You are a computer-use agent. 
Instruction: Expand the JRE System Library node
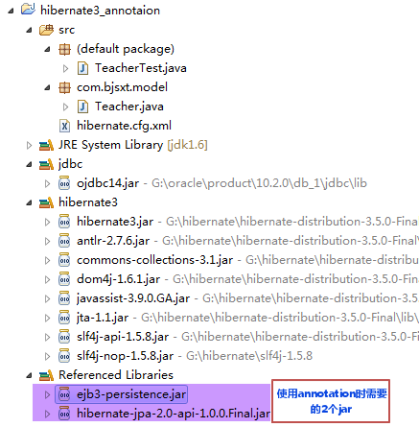[x=29, y=145]
